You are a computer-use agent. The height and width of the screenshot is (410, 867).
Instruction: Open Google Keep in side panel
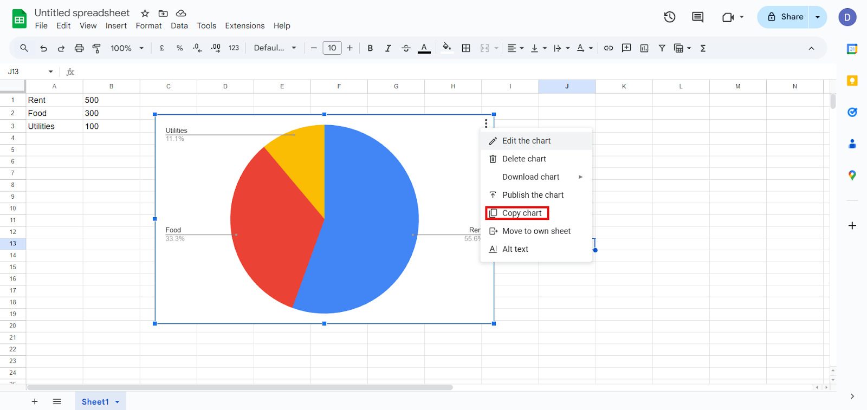coord(852,81)
